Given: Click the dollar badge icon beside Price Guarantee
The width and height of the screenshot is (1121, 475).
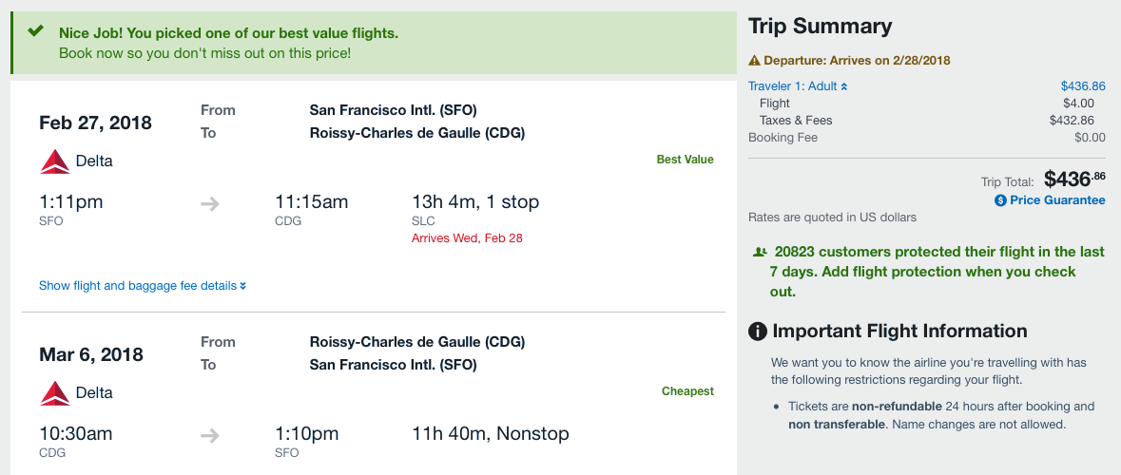Looking at the screenshot, I should 1000,200.
